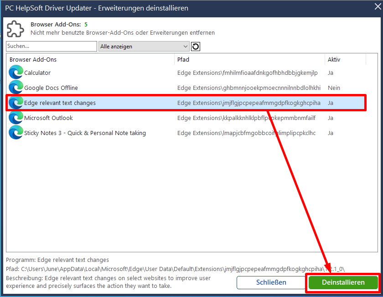Click into the Suchen search field
This screenshot has width=383, height=297.
[x=51, y=46]
